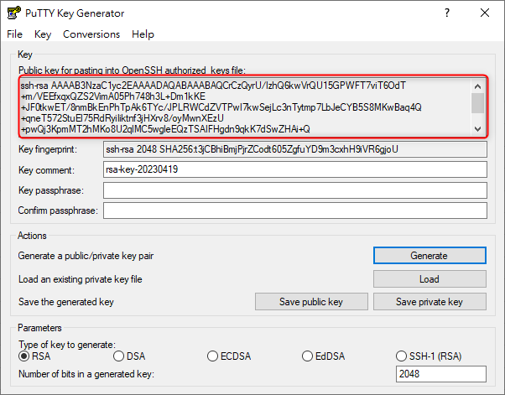Click the Save private key button
The image size is (505, 395).
point(430,302)
